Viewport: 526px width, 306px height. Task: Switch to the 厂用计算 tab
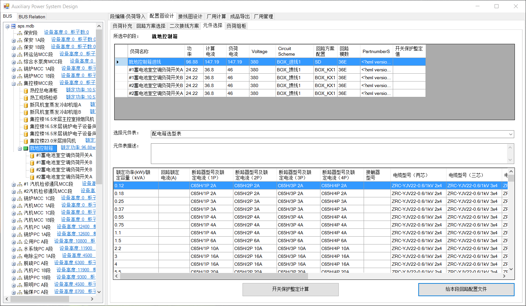click(x=216, y=16)
